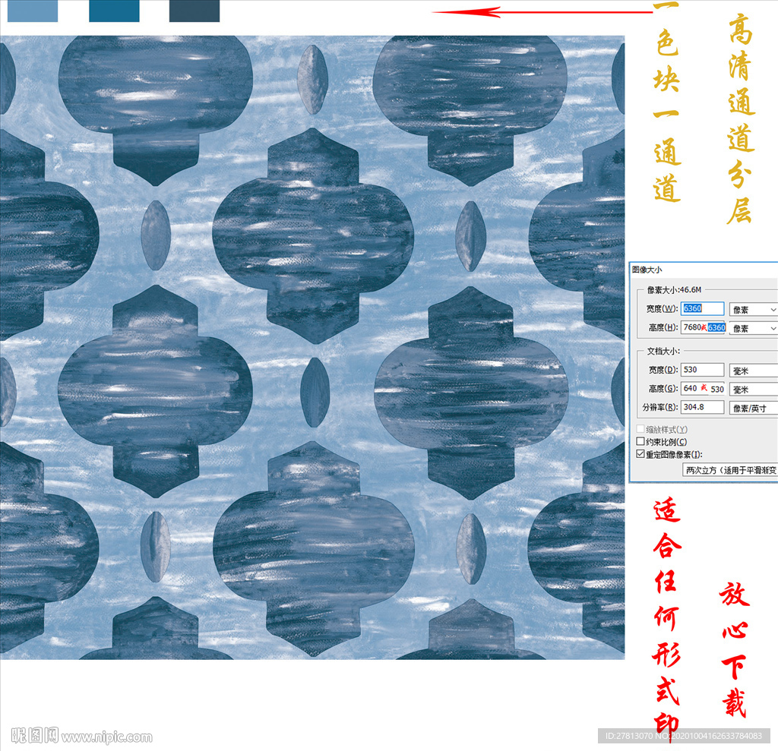Click the pixel width field showing 6360
The width and height of the screenshot is (778, 751).
tap(702, 308)
